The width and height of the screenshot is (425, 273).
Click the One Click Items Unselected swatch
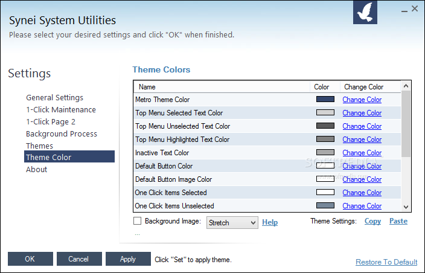[x=325, y=205]
